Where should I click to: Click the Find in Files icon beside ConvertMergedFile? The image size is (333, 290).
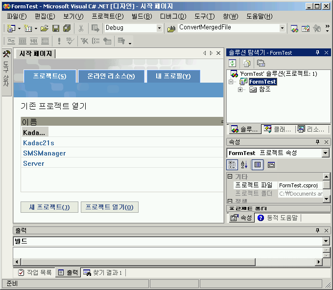tap(171, 28)
